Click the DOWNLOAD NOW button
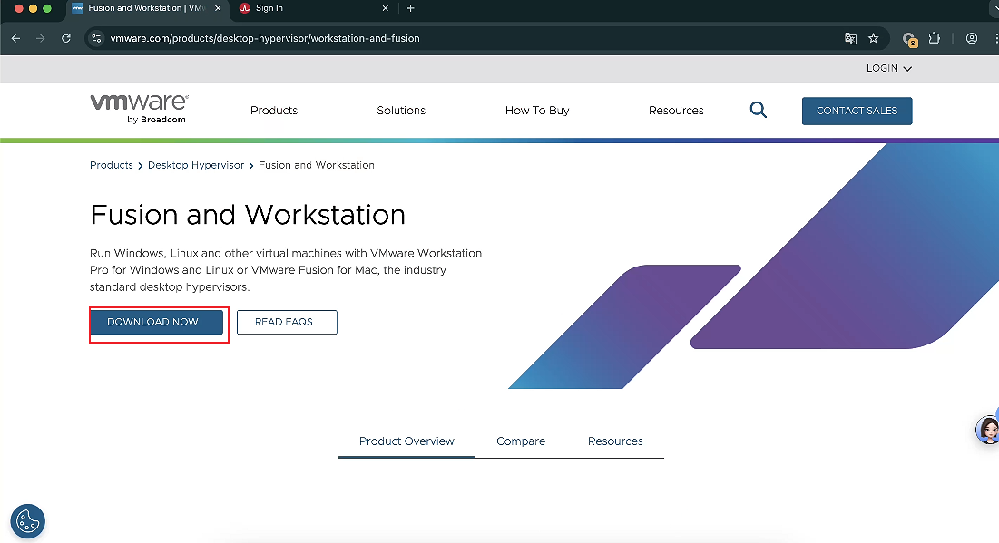Image resolution: width=999 pixels, height=543 pixels. pyautogui.click(x=156, y=322)
